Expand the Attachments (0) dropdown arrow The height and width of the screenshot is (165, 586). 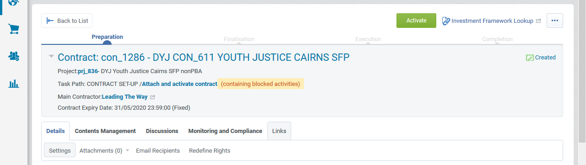tap(127, 150)
